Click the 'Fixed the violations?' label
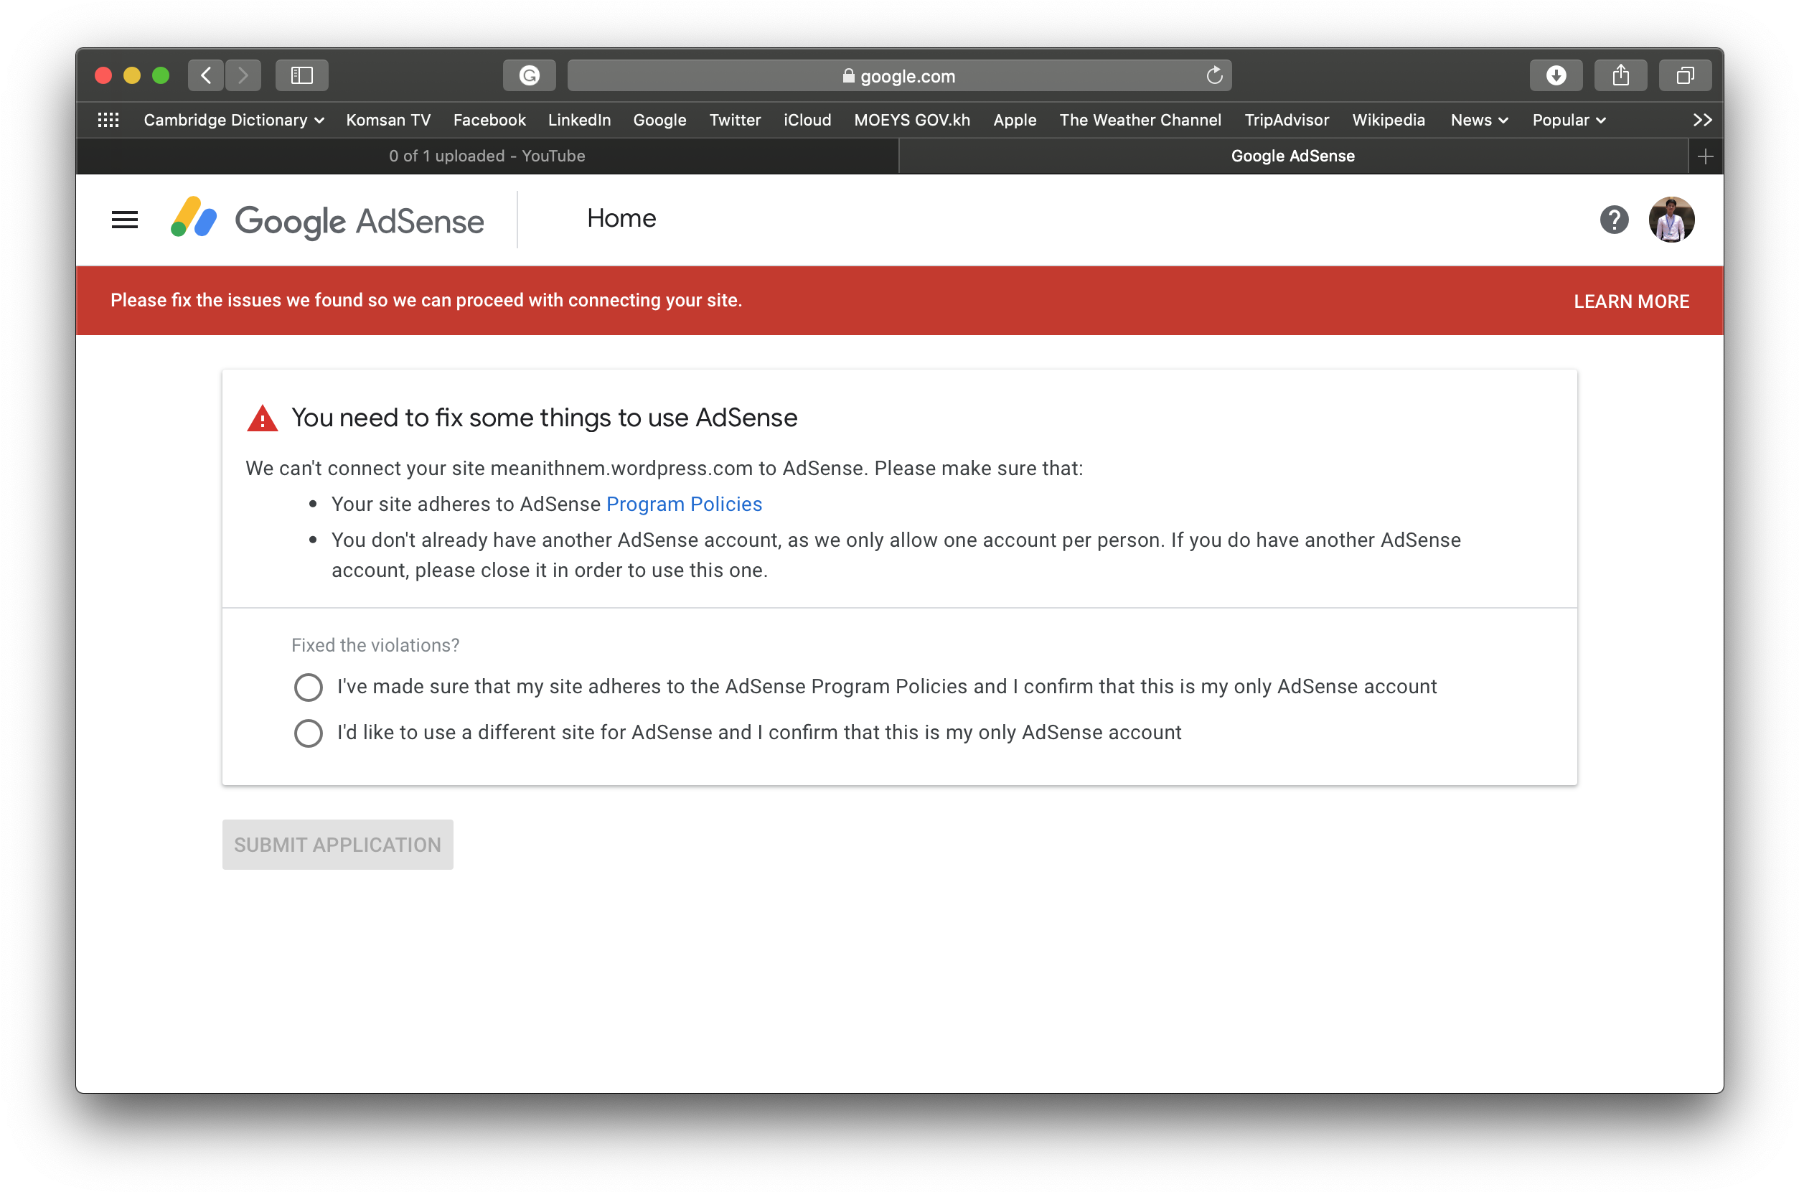This screenshot has width=1799, height=1192. (x=375, y=645)
